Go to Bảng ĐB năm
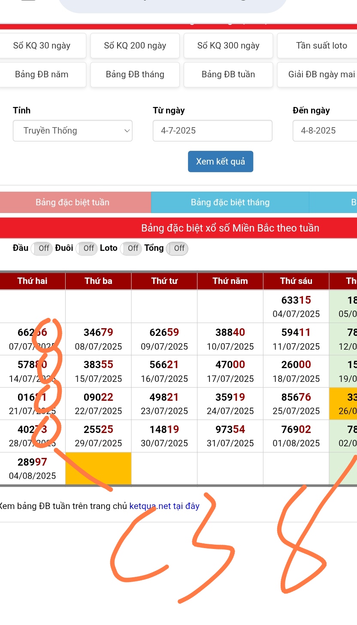 42,74
